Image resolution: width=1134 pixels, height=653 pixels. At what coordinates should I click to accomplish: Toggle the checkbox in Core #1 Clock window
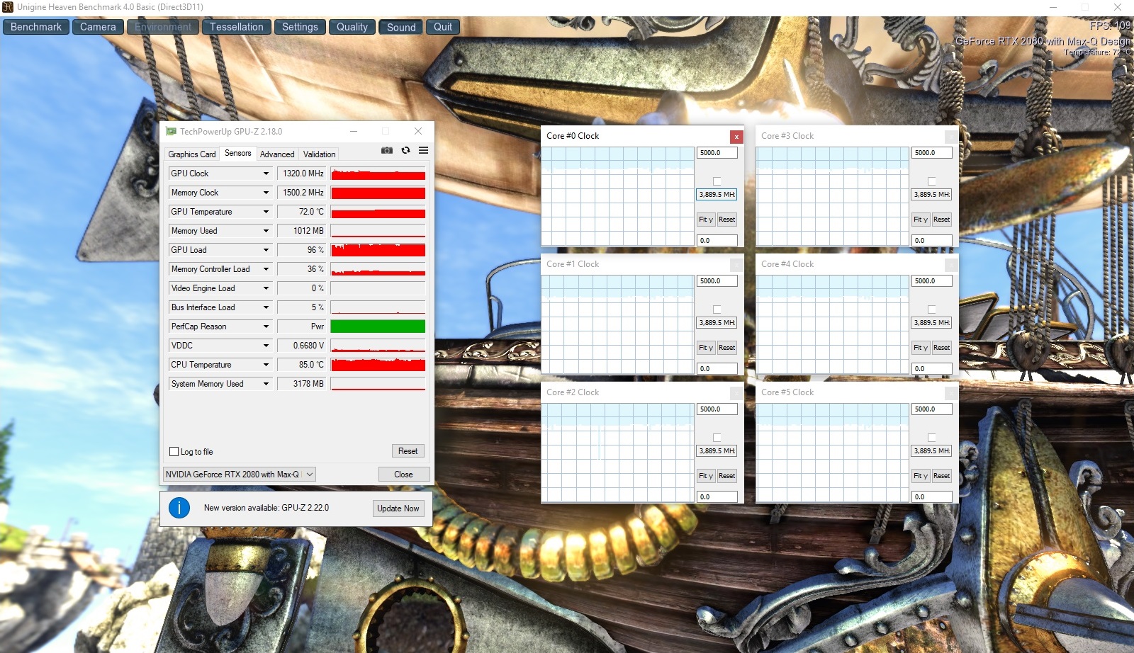717,310
